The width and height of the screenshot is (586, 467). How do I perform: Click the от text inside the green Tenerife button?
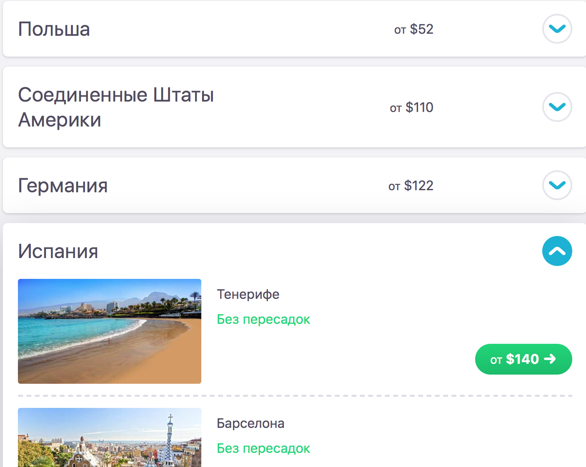point(496,360)
